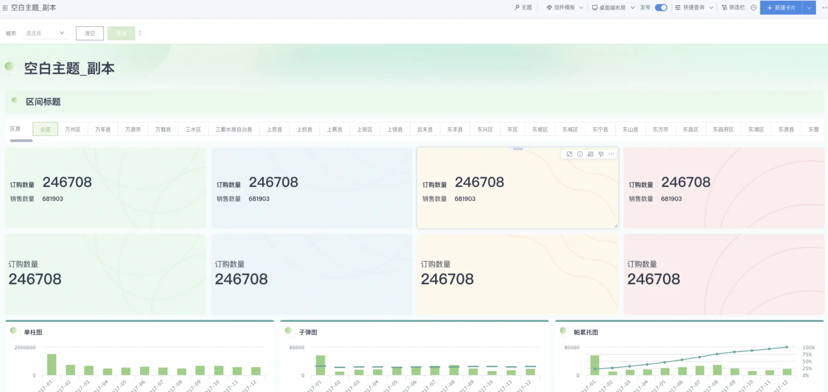Select the 三水区 district tab

coord(193,129)
